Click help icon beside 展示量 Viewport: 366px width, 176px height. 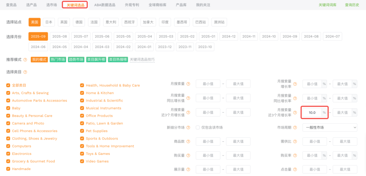188,170
